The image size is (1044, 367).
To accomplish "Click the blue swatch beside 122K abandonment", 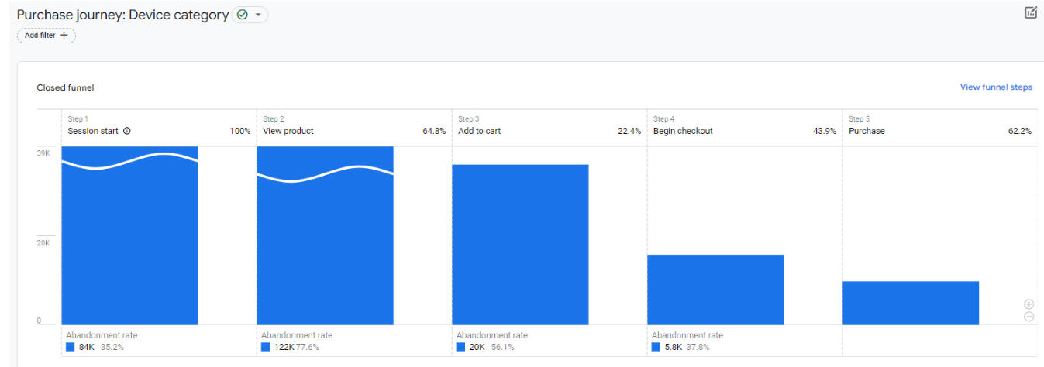I will [x=266, y=347].
